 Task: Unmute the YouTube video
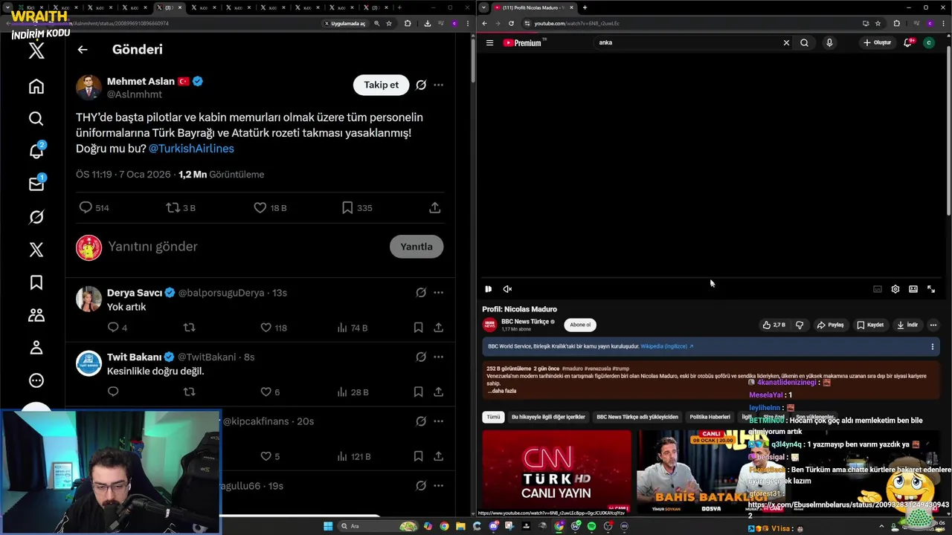[x=507, y=289]
